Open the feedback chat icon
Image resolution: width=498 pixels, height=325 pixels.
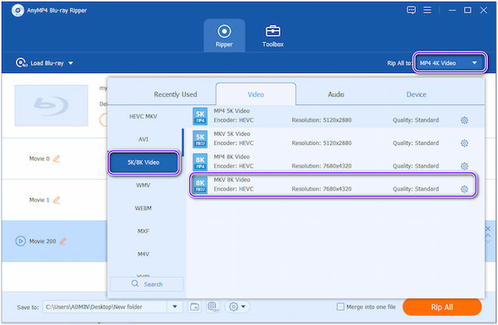pos(411,10)
